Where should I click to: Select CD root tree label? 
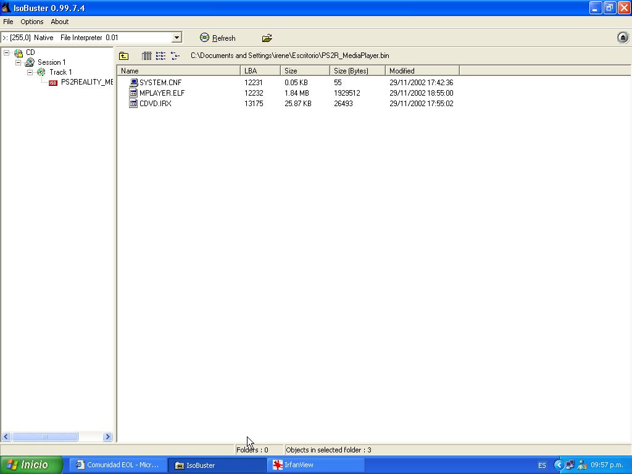point(30,52)
